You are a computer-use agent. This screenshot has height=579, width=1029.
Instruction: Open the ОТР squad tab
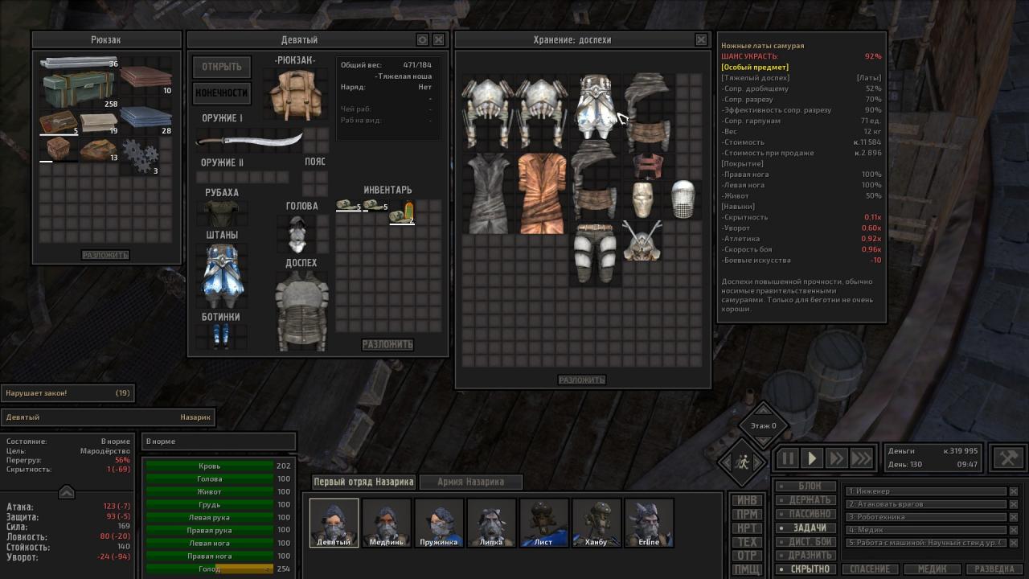pos(748,556)
